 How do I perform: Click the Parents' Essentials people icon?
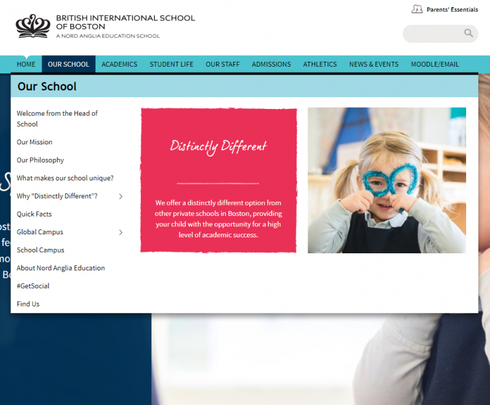coord(417,9)
